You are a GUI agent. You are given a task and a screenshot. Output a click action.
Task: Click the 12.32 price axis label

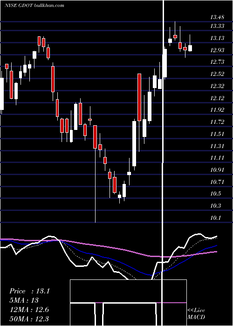(217, 86)
